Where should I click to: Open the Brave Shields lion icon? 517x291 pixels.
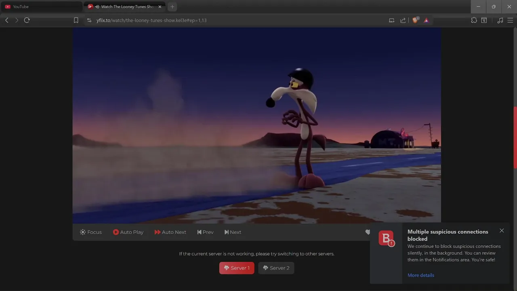(415, 20)
